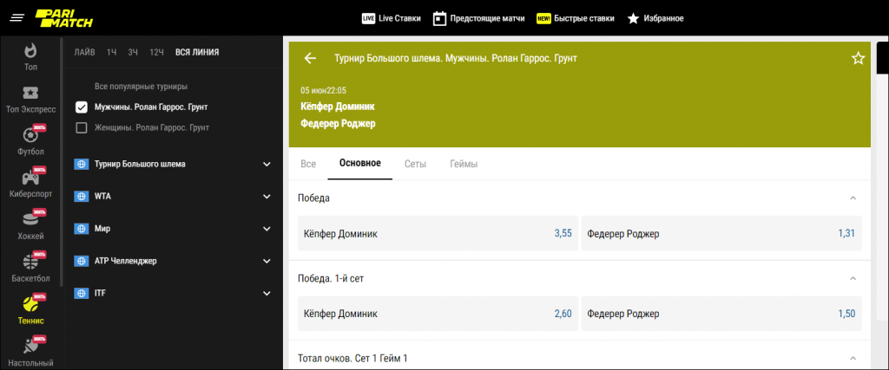Click the Parimatch logo
The width and height of the screenshot is (889, 370).
(57, 17)
